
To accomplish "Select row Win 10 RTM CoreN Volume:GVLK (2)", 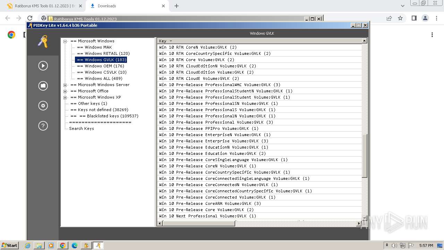I will [259, 47].
